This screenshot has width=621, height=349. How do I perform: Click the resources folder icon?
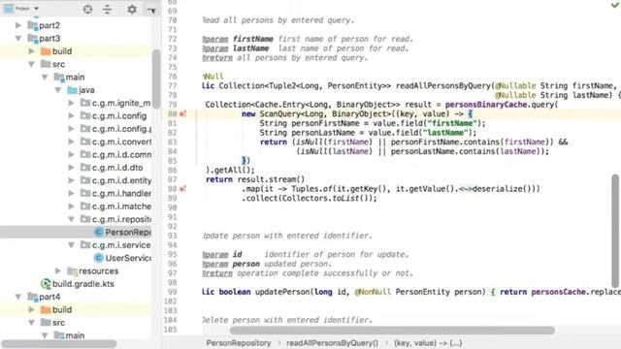point(72,271)
